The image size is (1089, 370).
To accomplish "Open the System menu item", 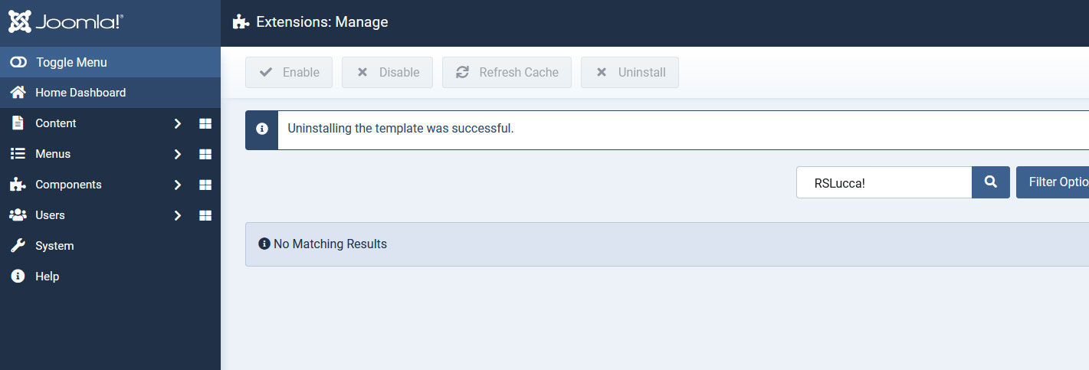I will pos(54,246).
